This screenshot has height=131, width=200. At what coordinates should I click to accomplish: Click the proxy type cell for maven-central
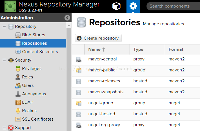pos(139,59)
